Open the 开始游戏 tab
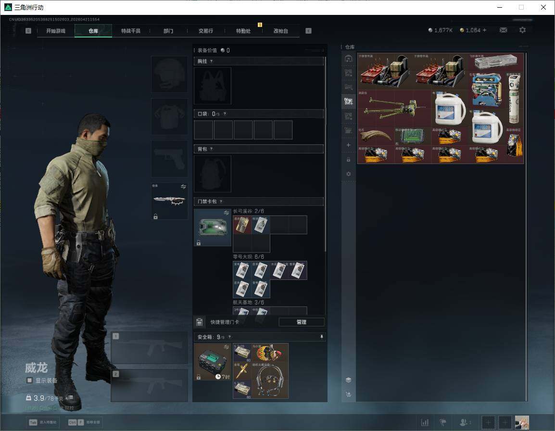This screenshot has height=431, width=555. (56, 31)
